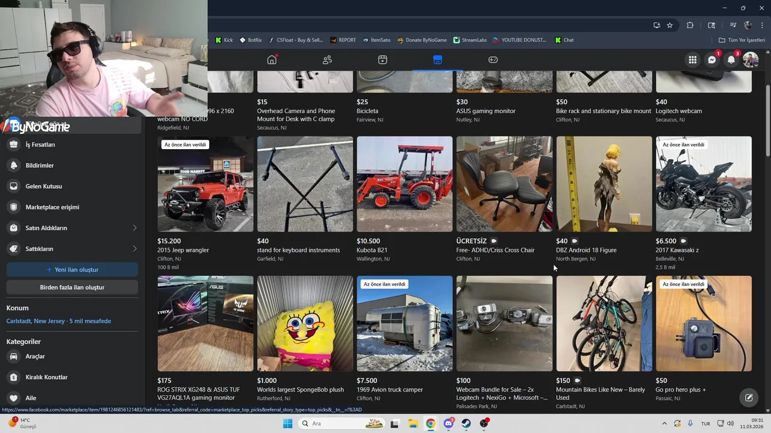Open Webcam Bundle for Sale listing
The width and height of the screenshot is (771, 433).
(504, 324)
